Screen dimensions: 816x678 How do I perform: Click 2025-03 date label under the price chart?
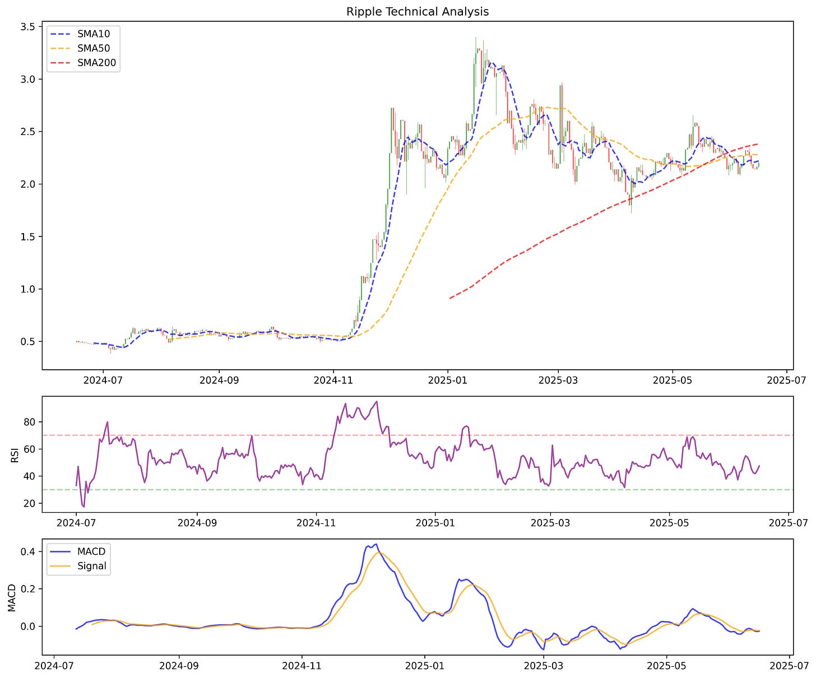pyautogui.click(x=558, y=380)
